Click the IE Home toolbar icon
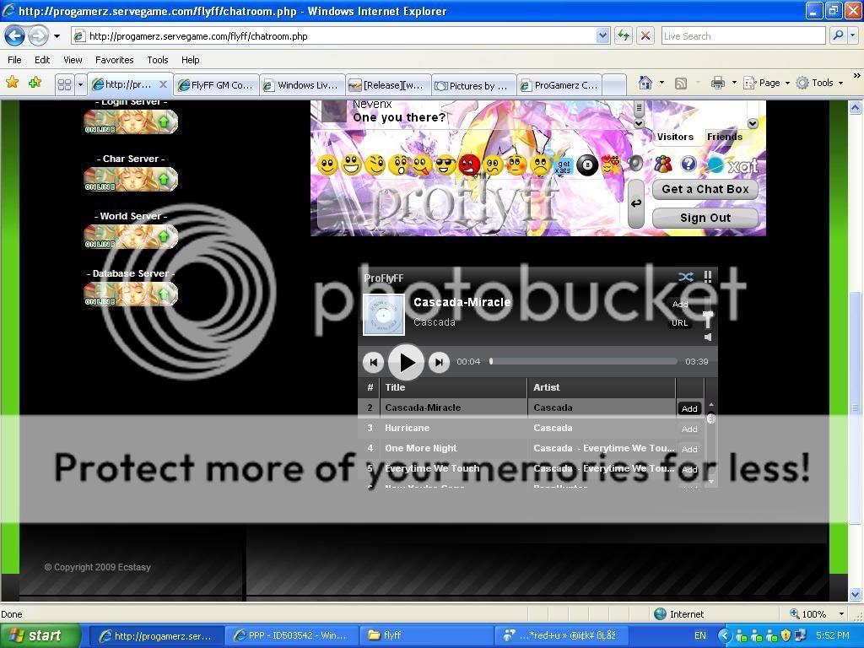This screenshot has width=864, height=648. pos(645,83)
